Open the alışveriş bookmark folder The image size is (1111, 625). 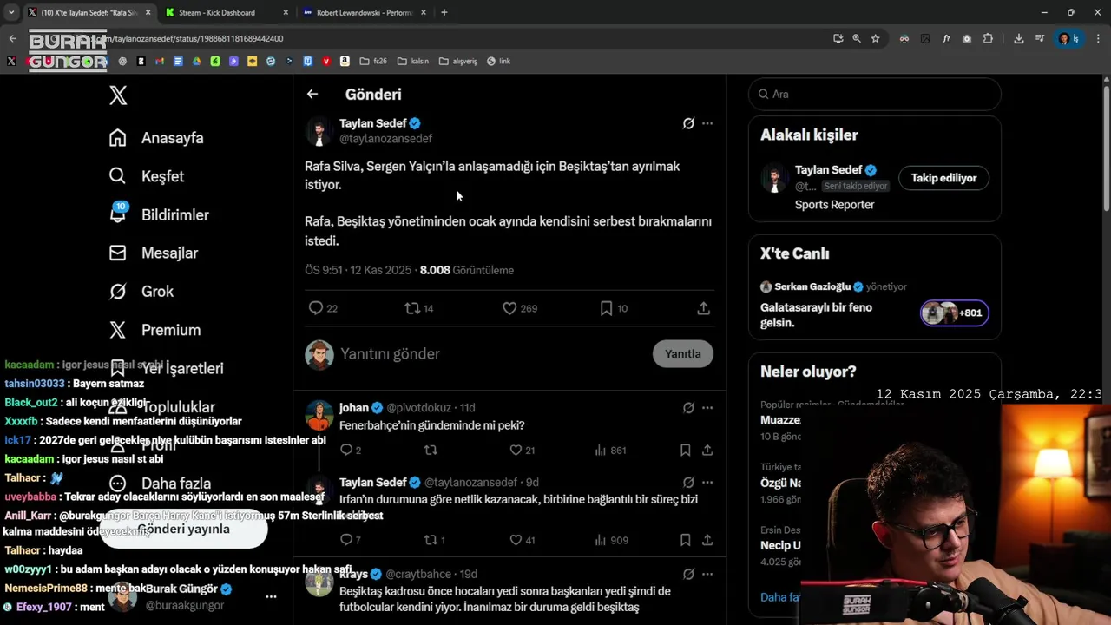coord(458,61)
